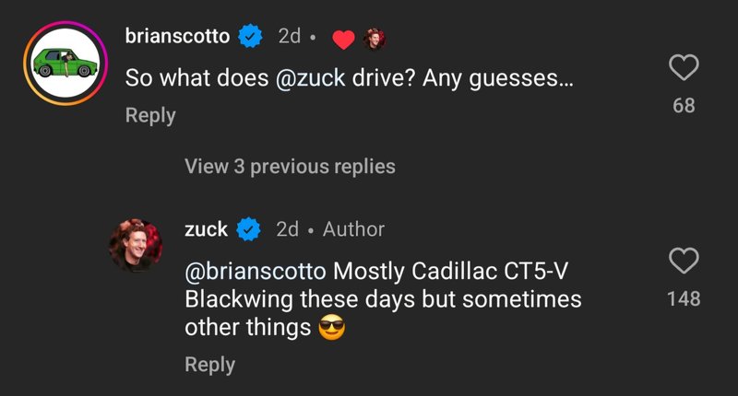Click the Author label next to zuck
This screenshot has width=738, height=396.
click(x=353, y=229)
